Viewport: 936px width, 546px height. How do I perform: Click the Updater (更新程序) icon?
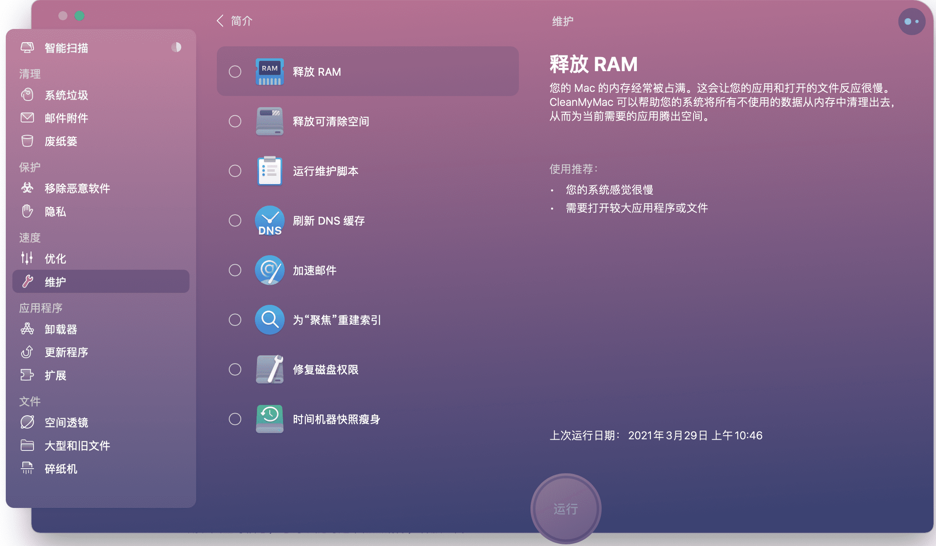click(27, 352)
